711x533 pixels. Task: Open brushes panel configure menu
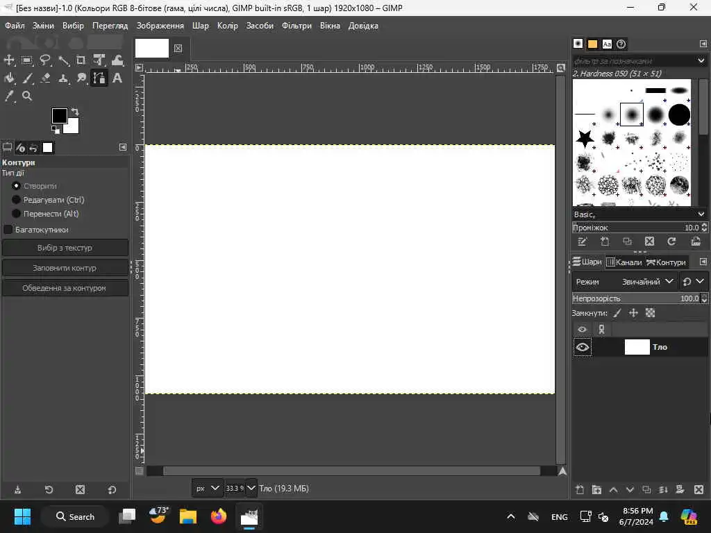703,44
